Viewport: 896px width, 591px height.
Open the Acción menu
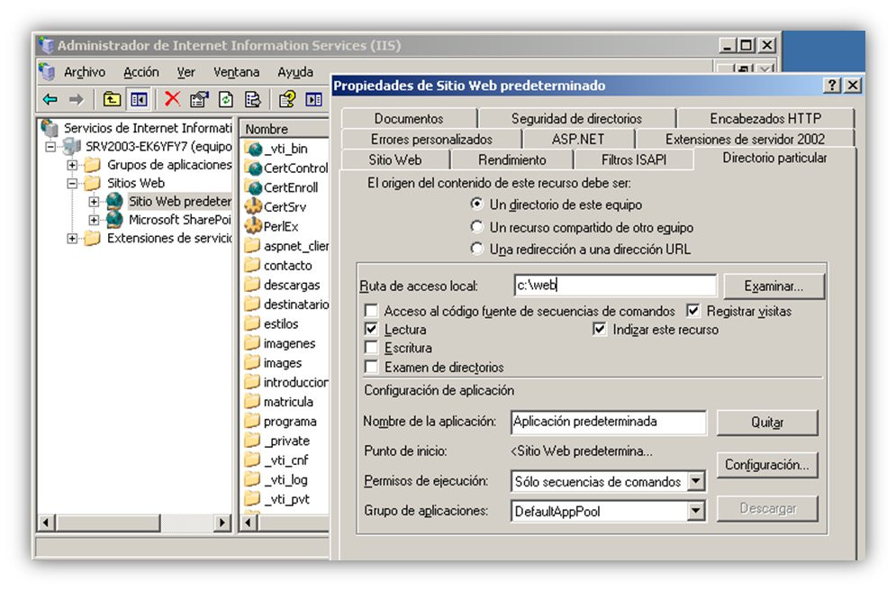(141, 72)
